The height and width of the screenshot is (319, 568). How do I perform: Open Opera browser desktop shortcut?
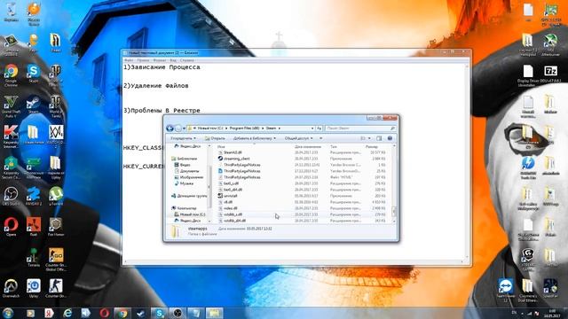coord(11,227)
